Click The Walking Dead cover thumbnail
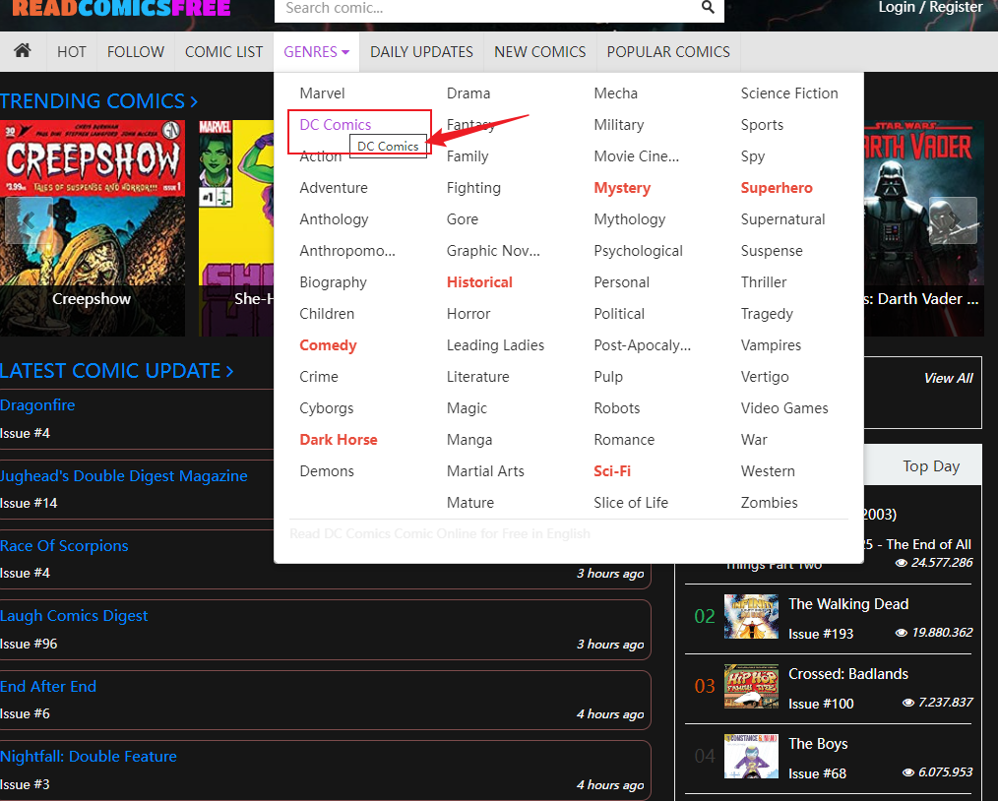998x801 pixels. click(x=750, y=616)
